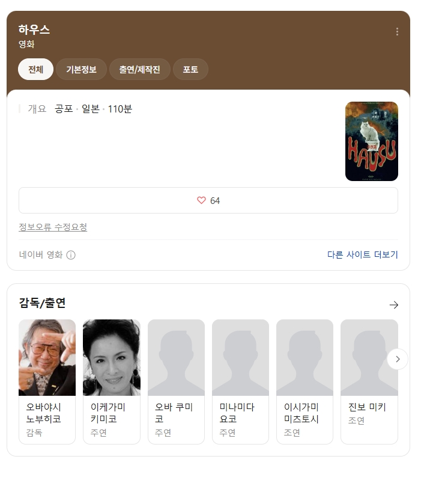Open the three-dot more options menu
The height and width of the screenshot is (477, 421).
(x=397, y=32)
